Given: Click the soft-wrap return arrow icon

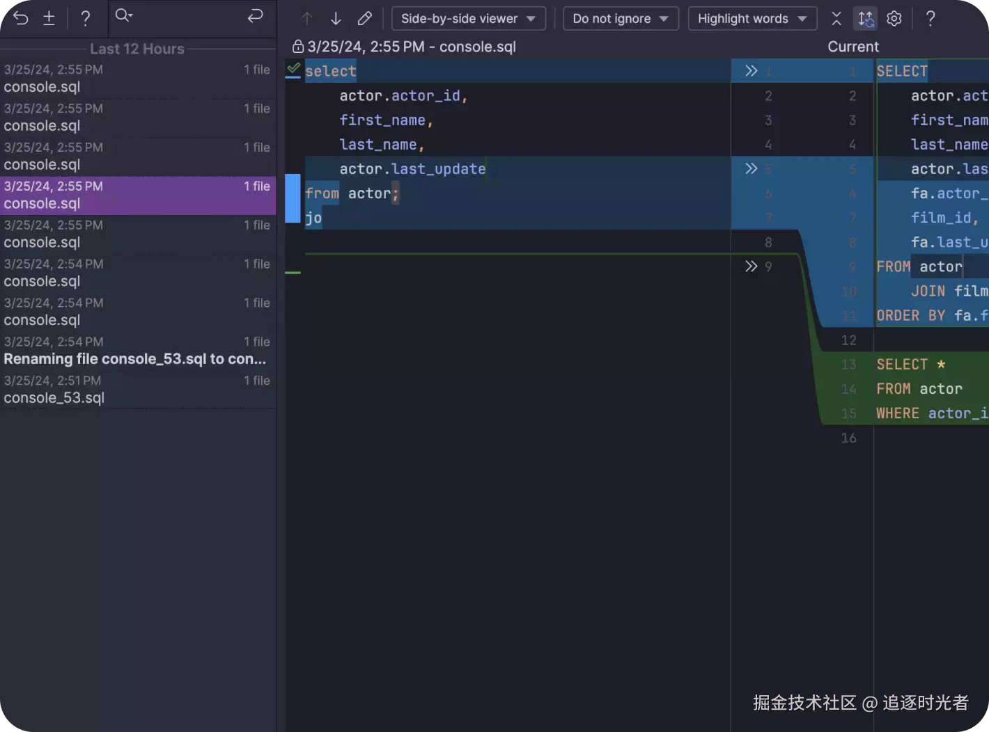Looking at the screenshot, I should coord(255,15).
